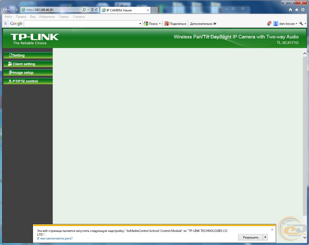Screen dimensions: 309x245
Task: Open Favorites star icon
Action: coord(297,10)
